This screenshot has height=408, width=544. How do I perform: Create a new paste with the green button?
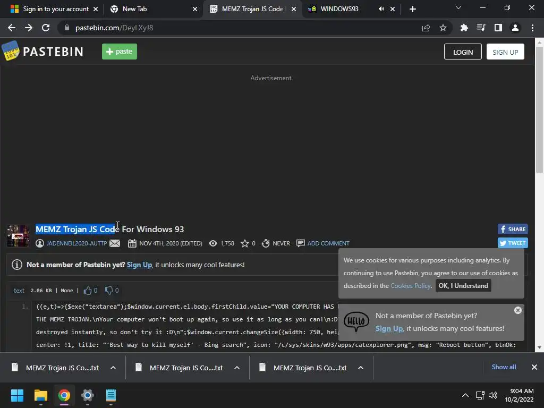(120, 52)
